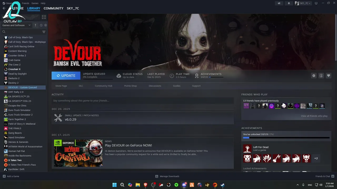Open Manage Downloads
The width and height of the screenshot is (337, 189).
tap(167, 176)
